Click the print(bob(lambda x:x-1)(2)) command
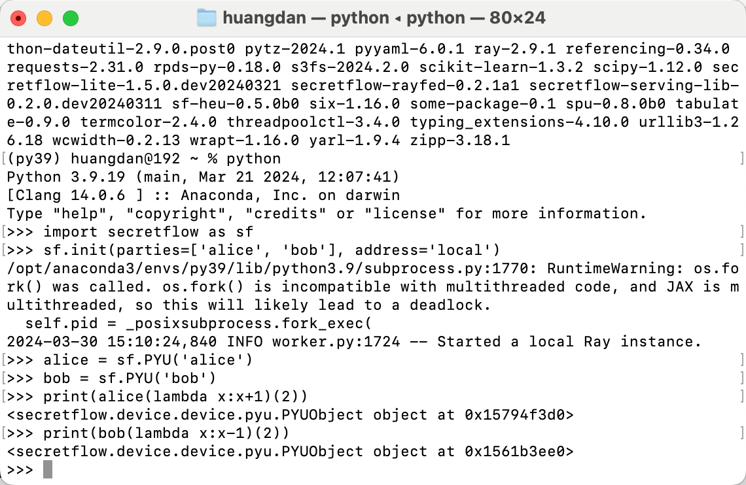 pos(166,433)
